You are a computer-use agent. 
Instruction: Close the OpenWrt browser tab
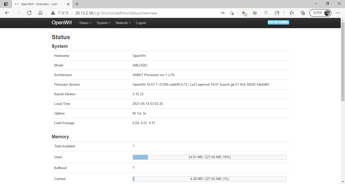point(68,4)
